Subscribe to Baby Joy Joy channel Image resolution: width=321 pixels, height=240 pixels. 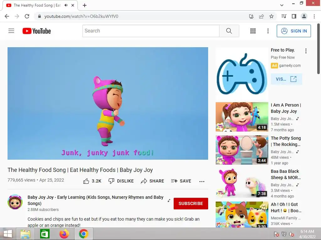(191, 203)
